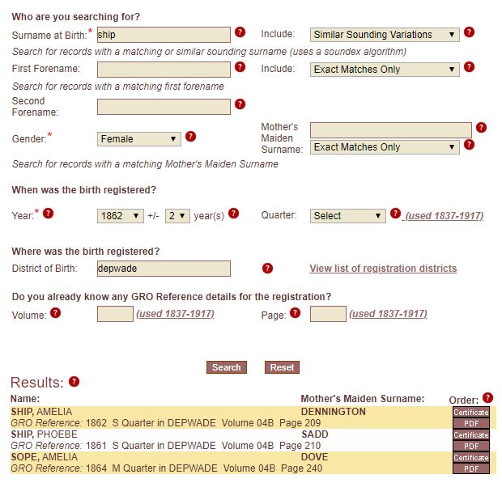Open the Similar Sounding Variations dropdown
Viewport: 502px width, 483px height.
pos(385,35)
